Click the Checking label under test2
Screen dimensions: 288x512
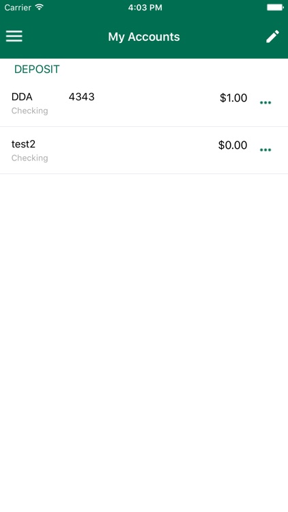(x=30, y=158)
